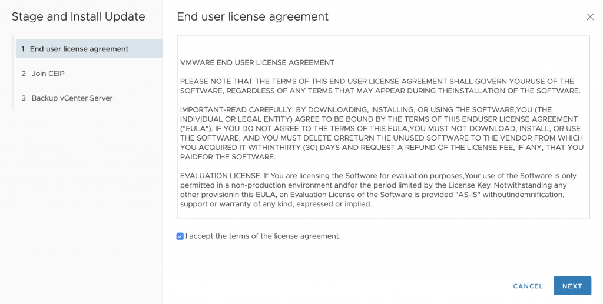Click step number 1 in the wizard sidebar
The height and width of the screenshot is (304, 603).
tap(23, 49)
